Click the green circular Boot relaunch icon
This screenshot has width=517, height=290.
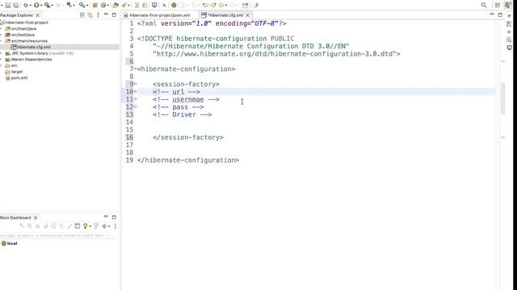click(174, 6)
